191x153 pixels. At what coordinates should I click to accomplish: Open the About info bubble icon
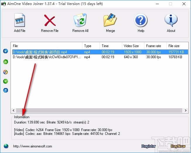pyautogui.click(x=171, y=20)
